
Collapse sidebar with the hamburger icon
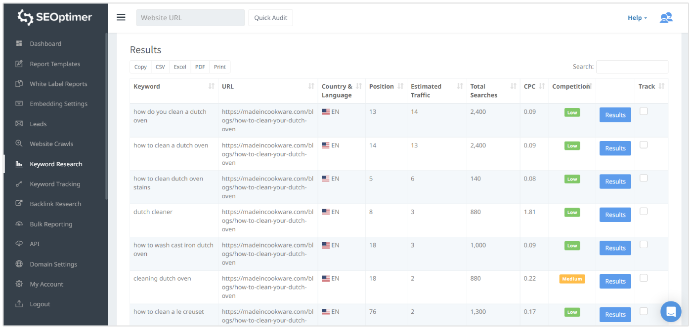tap(121, 17)
